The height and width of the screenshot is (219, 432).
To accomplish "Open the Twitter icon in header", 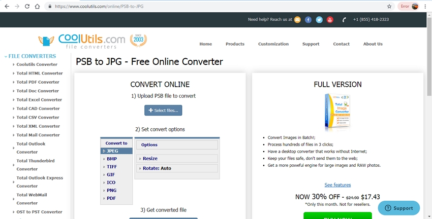I will coord(319,20).
